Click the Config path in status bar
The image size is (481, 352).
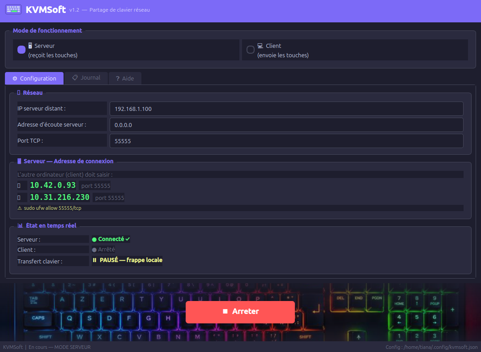tap(432, 347)
